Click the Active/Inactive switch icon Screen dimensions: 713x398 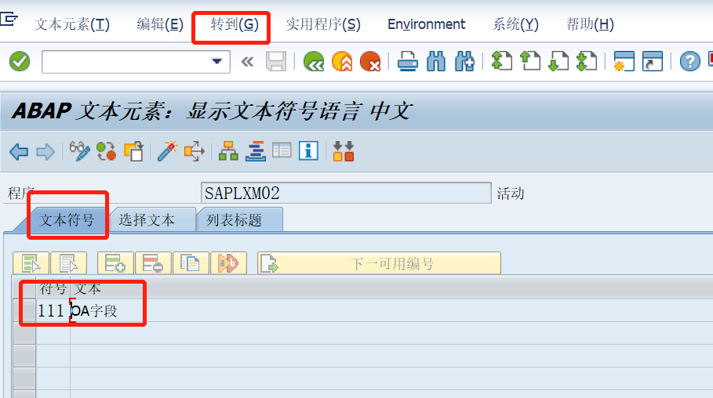click(107, 151)
